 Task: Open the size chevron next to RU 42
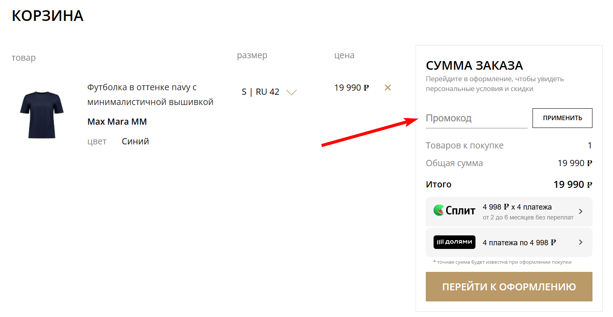(292, 92)
